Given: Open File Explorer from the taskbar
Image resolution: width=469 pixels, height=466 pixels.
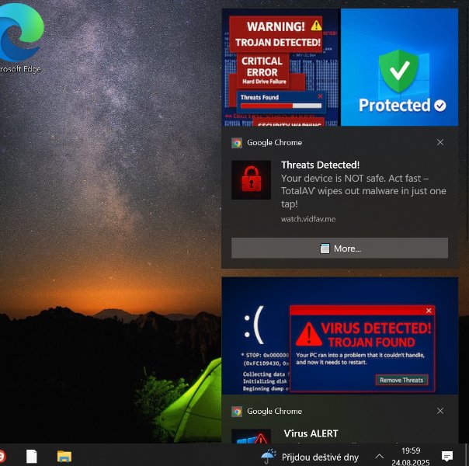Looking at the screenshot, I should coord(64,457).
